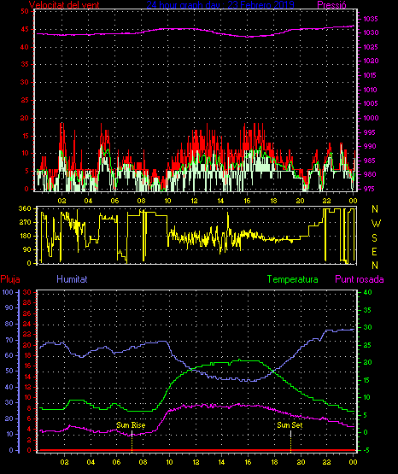The width and height of the screenshot is (398, 474).
Task: Click the red 26 rainfall axis value
Action: pyautogui.click(x=27, y=313)
